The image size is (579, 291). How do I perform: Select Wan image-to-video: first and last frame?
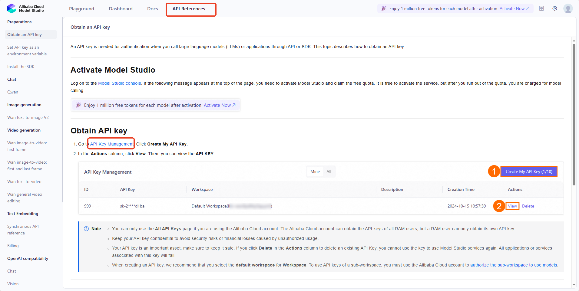point(27,165)
